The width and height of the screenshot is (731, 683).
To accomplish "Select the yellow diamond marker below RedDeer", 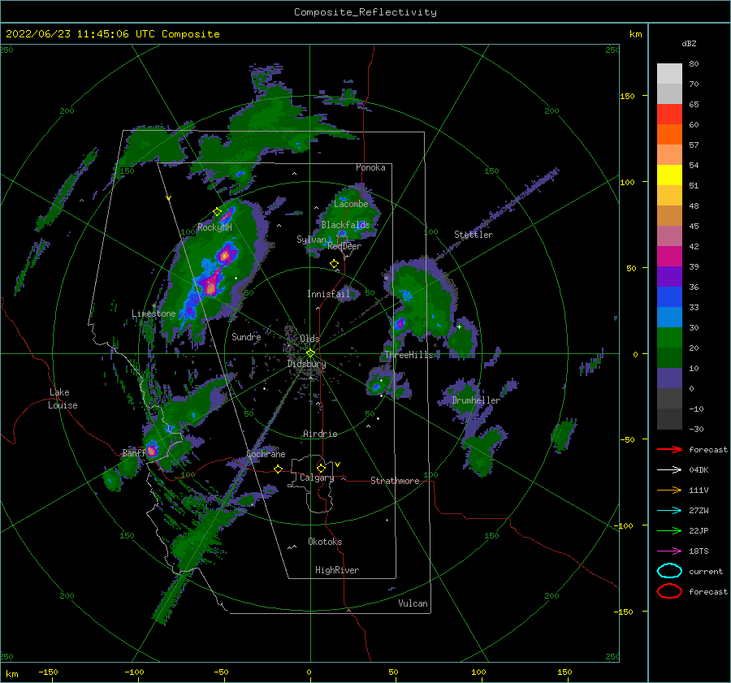I will 334,264.
